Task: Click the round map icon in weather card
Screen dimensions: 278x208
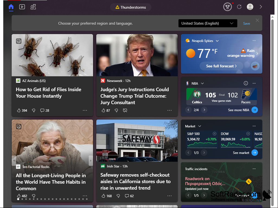Action: (255, 66)
